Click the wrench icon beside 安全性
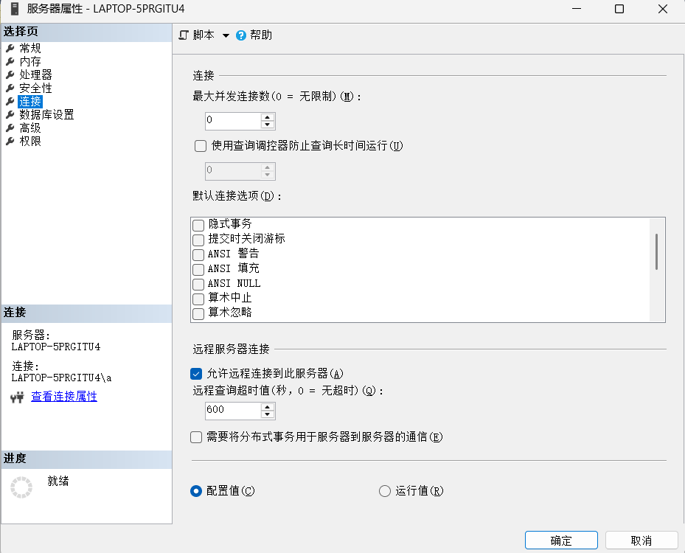The image size is (685, 553). click(10, 88)
